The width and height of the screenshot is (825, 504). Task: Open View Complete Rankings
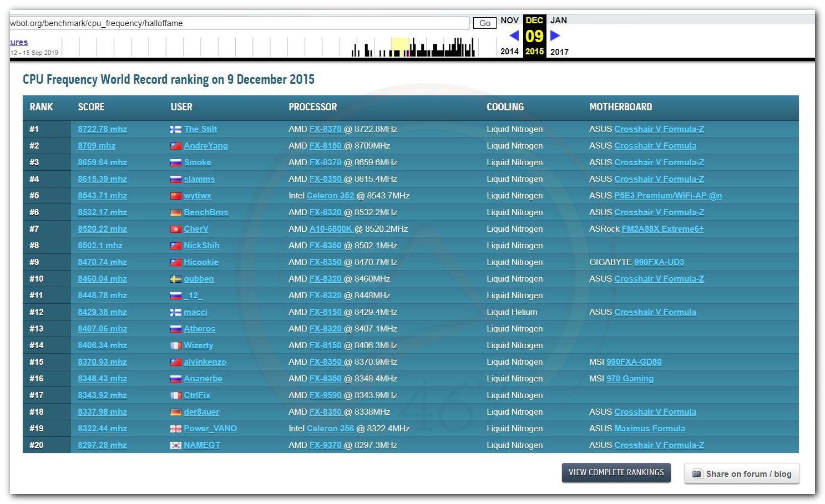click(616, 472)
